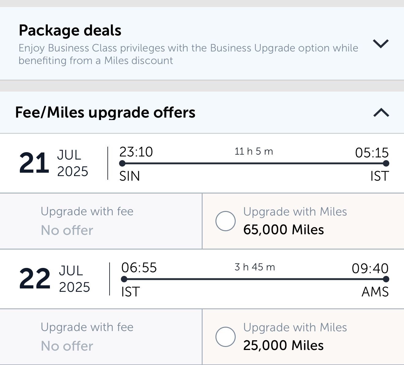Select Upgrade with Miles for the IST-AMS flight

click(x=226, y=336)
